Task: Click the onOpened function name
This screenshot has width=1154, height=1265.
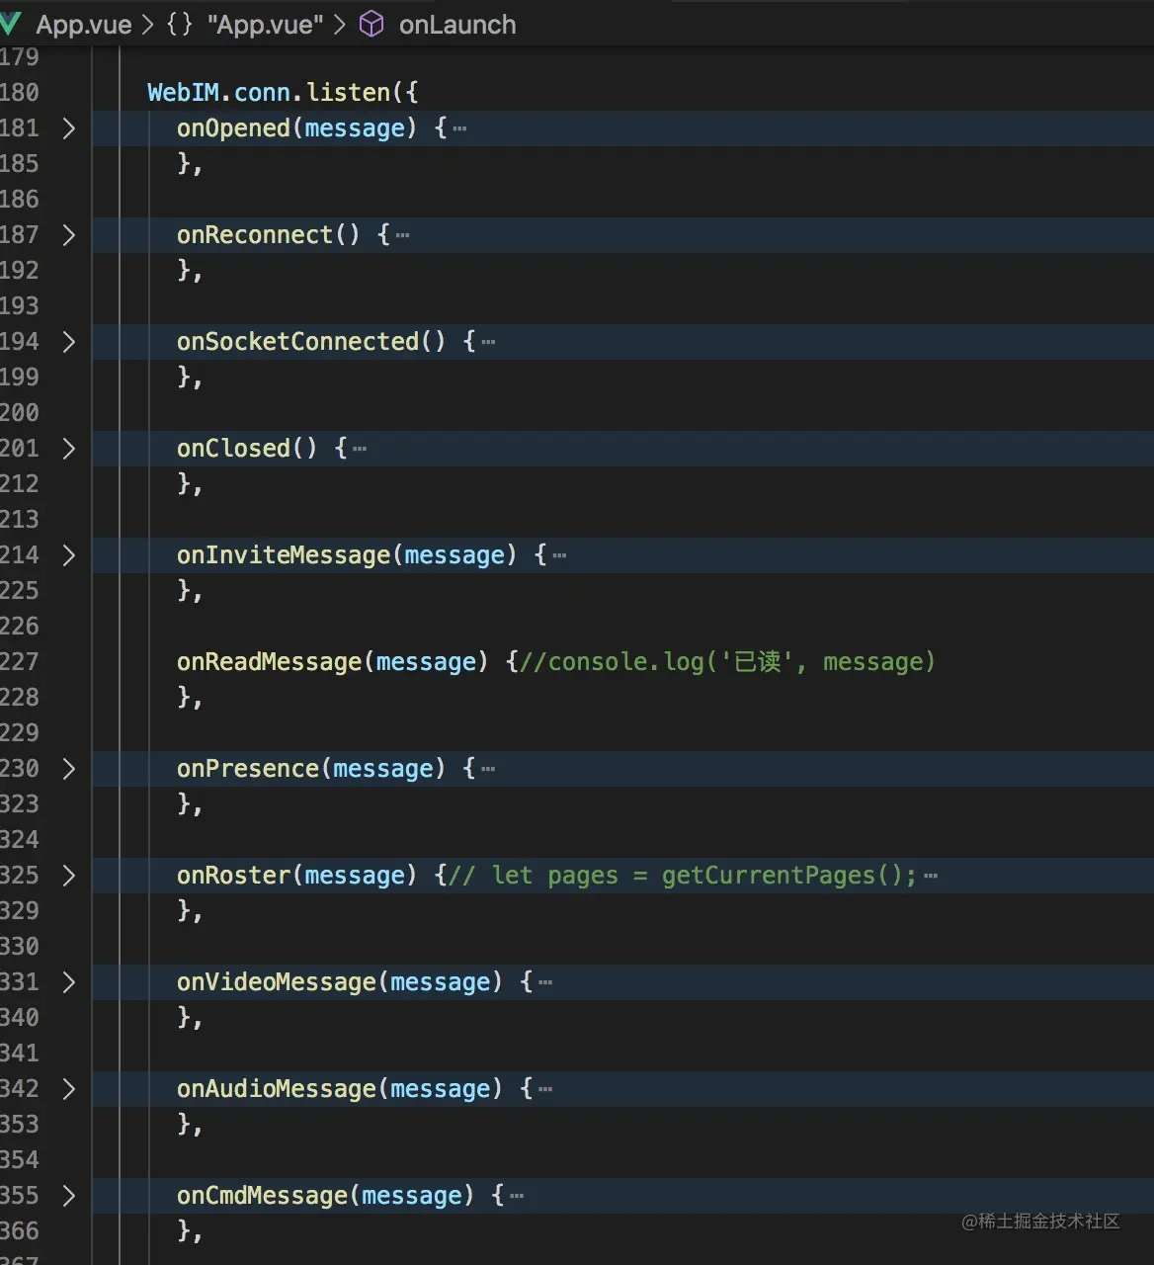Action: pos(233,128)
